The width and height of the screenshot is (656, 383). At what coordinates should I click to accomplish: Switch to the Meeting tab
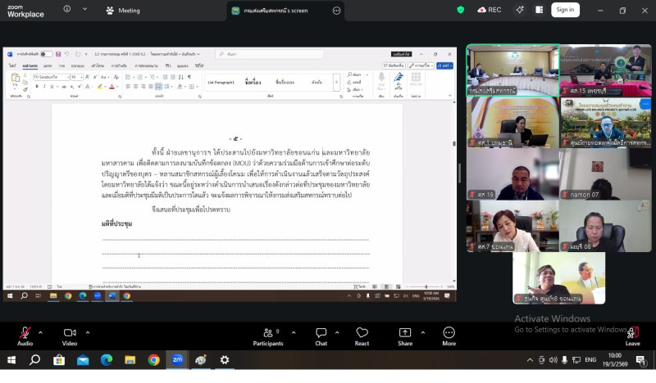pos(123,11)
